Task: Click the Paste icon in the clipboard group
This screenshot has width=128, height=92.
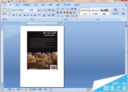Action: 4,10
